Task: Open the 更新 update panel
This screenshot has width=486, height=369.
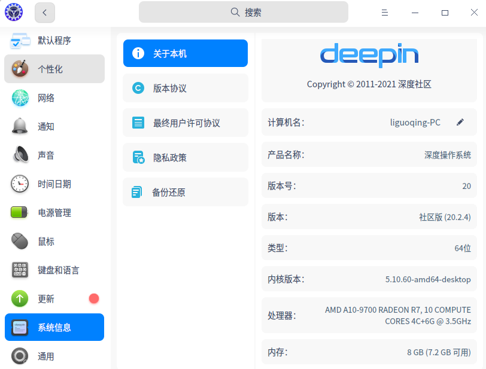Action: pyautogui.click(x=54, y=298)
